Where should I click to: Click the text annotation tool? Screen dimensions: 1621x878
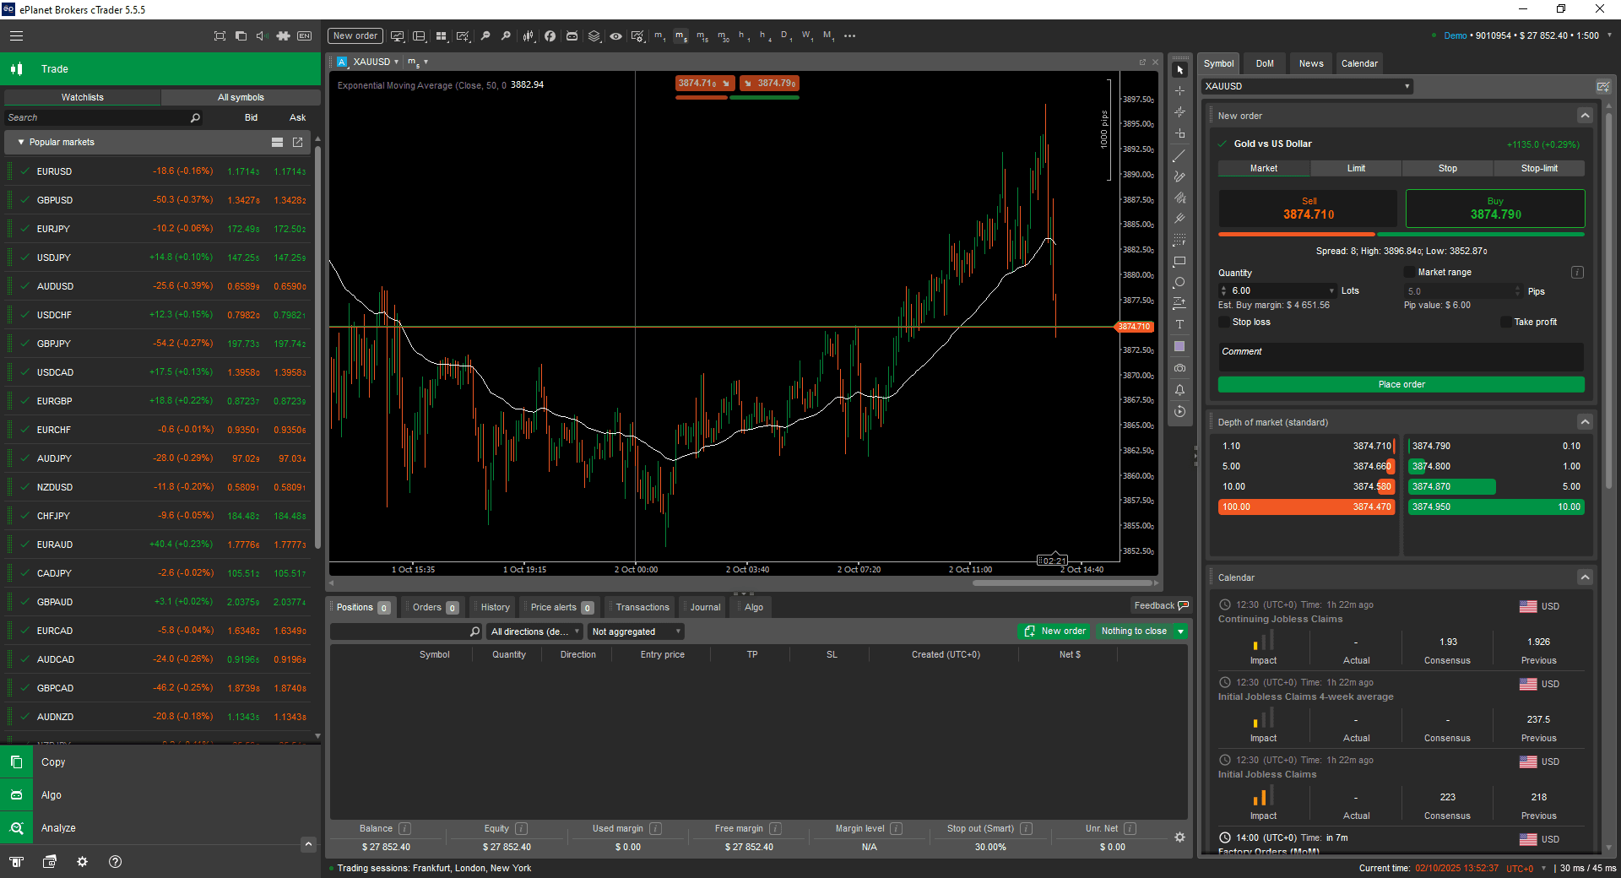click(1179, 325)
